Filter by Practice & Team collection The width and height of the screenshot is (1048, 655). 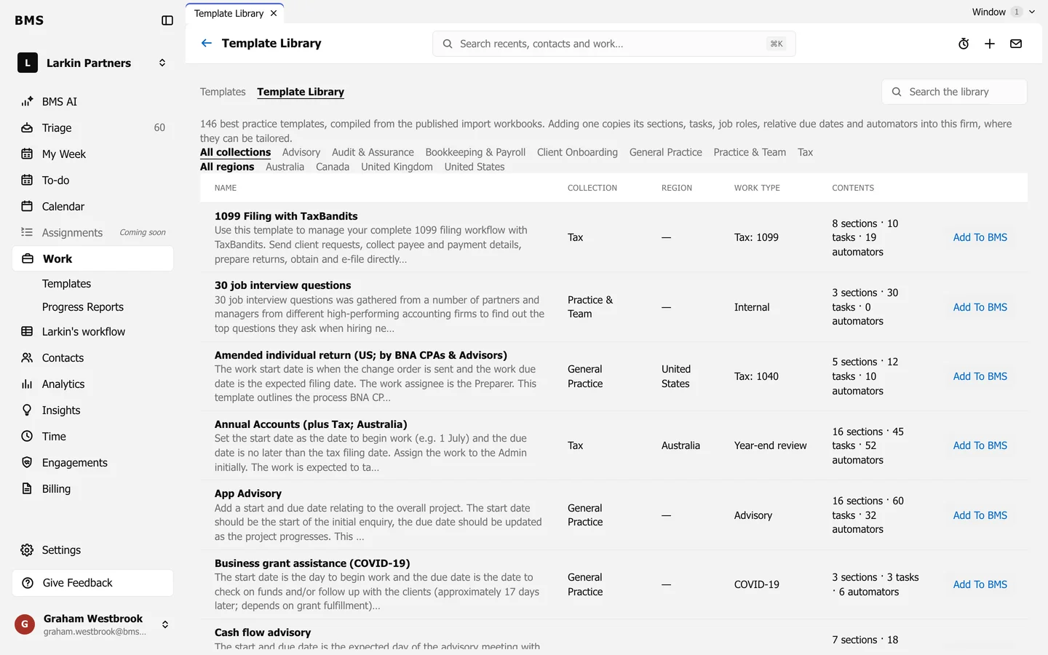point(750,152)
